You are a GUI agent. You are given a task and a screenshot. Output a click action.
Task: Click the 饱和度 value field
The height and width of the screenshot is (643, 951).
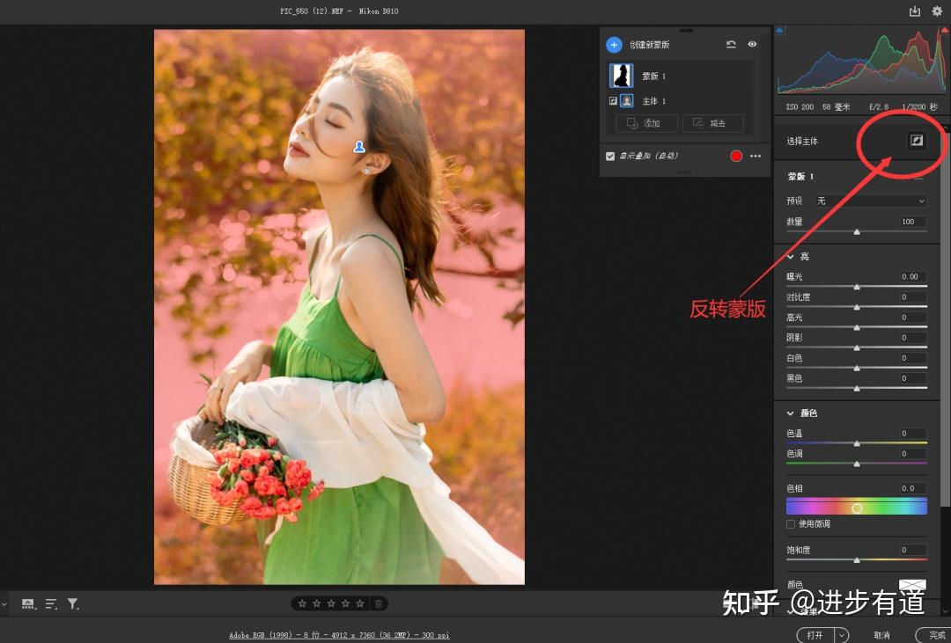(x=913, y=550)
